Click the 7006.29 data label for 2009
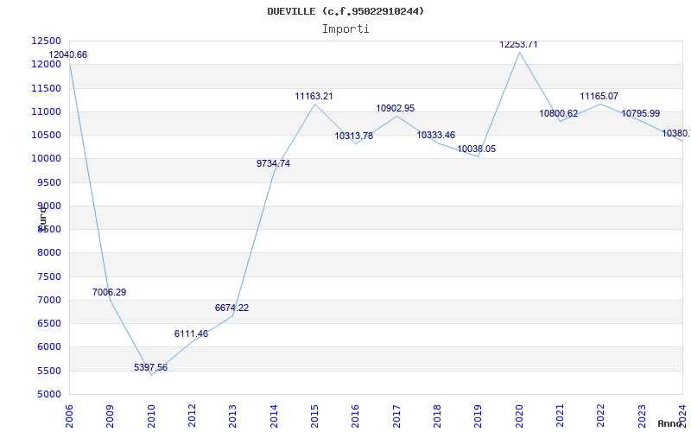This screenshot has width=691, height=432. [110, 292]
